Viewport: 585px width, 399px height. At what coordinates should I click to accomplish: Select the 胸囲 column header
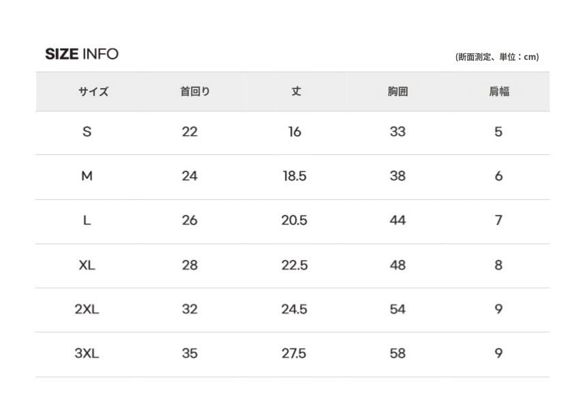pos(397,91)
